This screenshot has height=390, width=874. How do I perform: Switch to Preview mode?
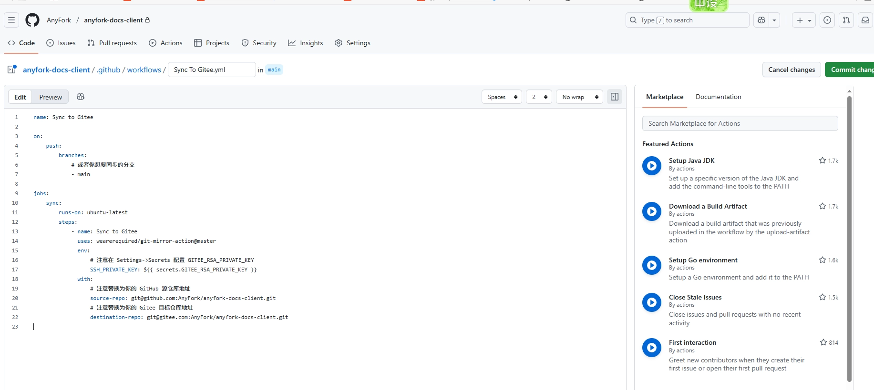click(51, 97)
